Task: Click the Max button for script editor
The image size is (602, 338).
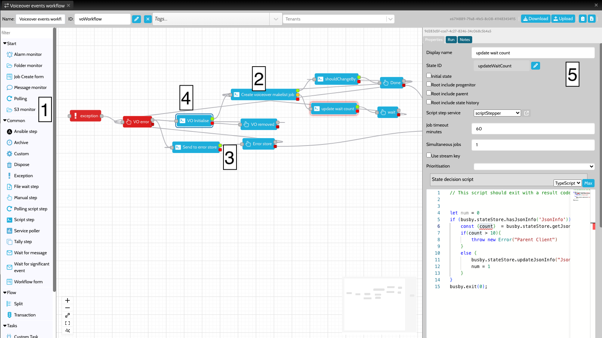Action: point(588,183)
